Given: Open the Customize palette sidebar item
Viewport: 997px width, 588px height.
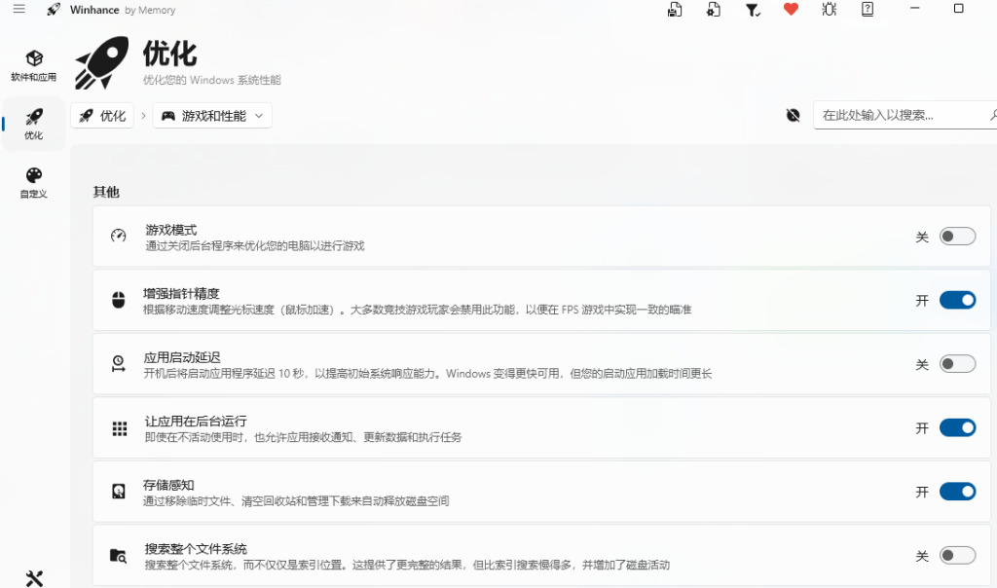Looking at the screenshot, I should (x=34, y=182).
